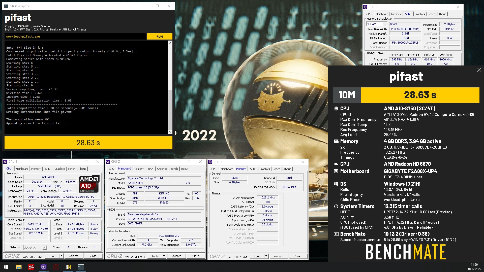
Task: Open the red 64 taskbar app
Action: point(31,267)
